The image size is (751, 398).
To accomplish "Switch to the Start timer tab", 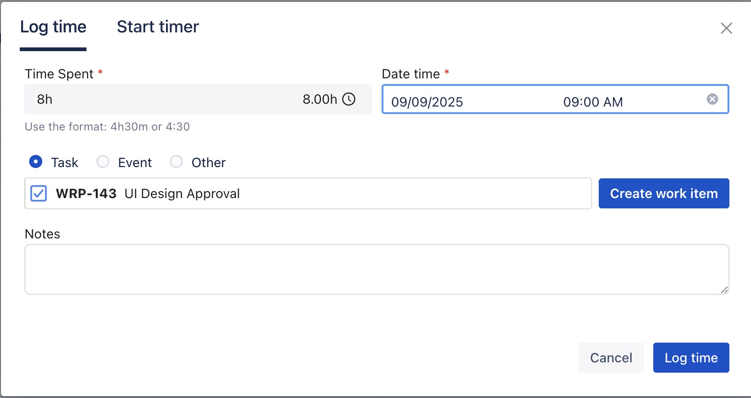I will pyautogui.click(x=157, y=27).
